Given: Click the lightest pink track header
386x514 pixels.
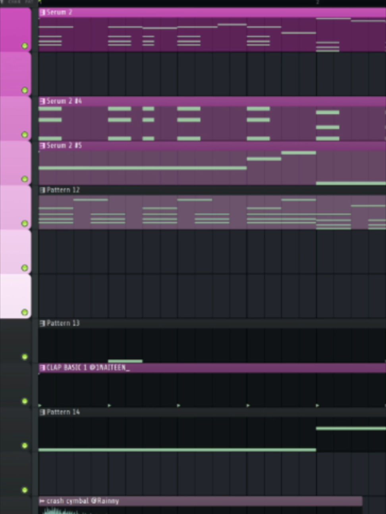Looking at the screenshot, I should pos(15,296).
